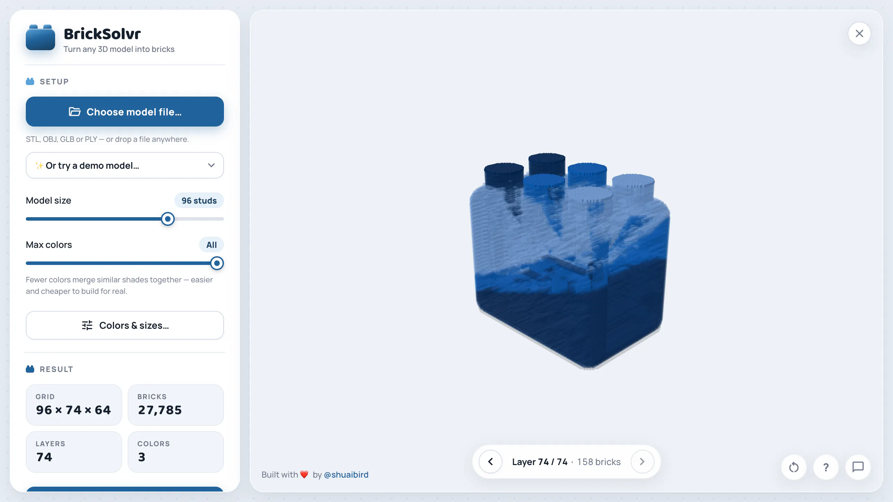Close the viewer with the X button
The image size is (893, 502).
[860, 33]
